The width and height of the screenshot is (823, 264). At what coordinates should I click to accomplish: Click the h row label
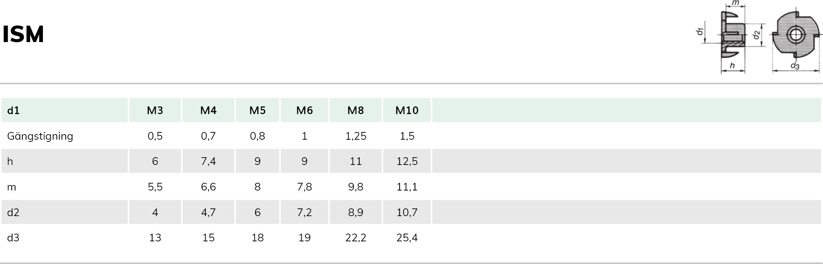click(x=10, y=161)
